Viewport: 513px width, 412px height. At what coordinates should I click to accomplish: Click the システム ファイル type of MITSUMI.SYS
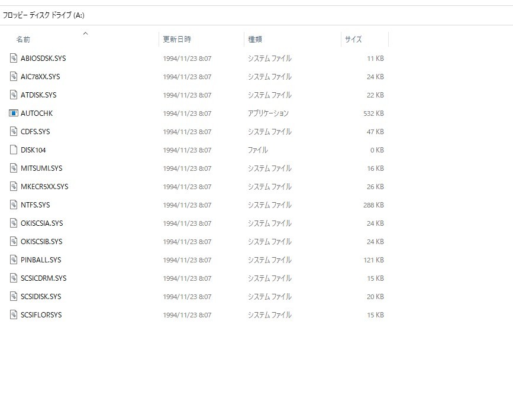[x=270, y=168]
